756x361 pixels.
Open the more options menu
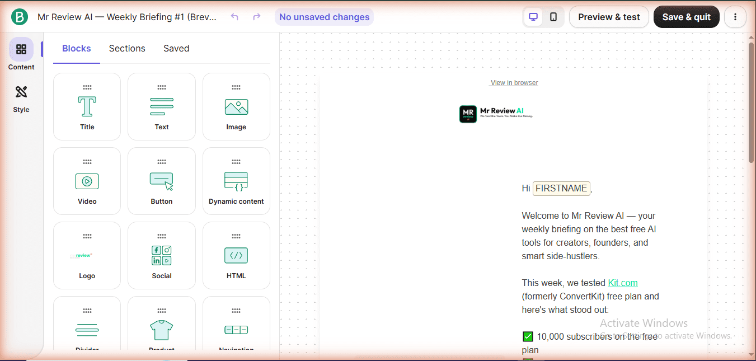pos(735,17)
